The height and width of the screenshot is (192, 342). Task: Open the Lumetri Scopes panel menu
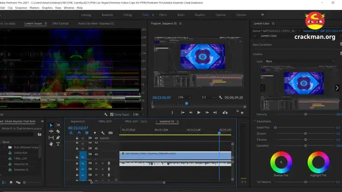click(46, 23)
